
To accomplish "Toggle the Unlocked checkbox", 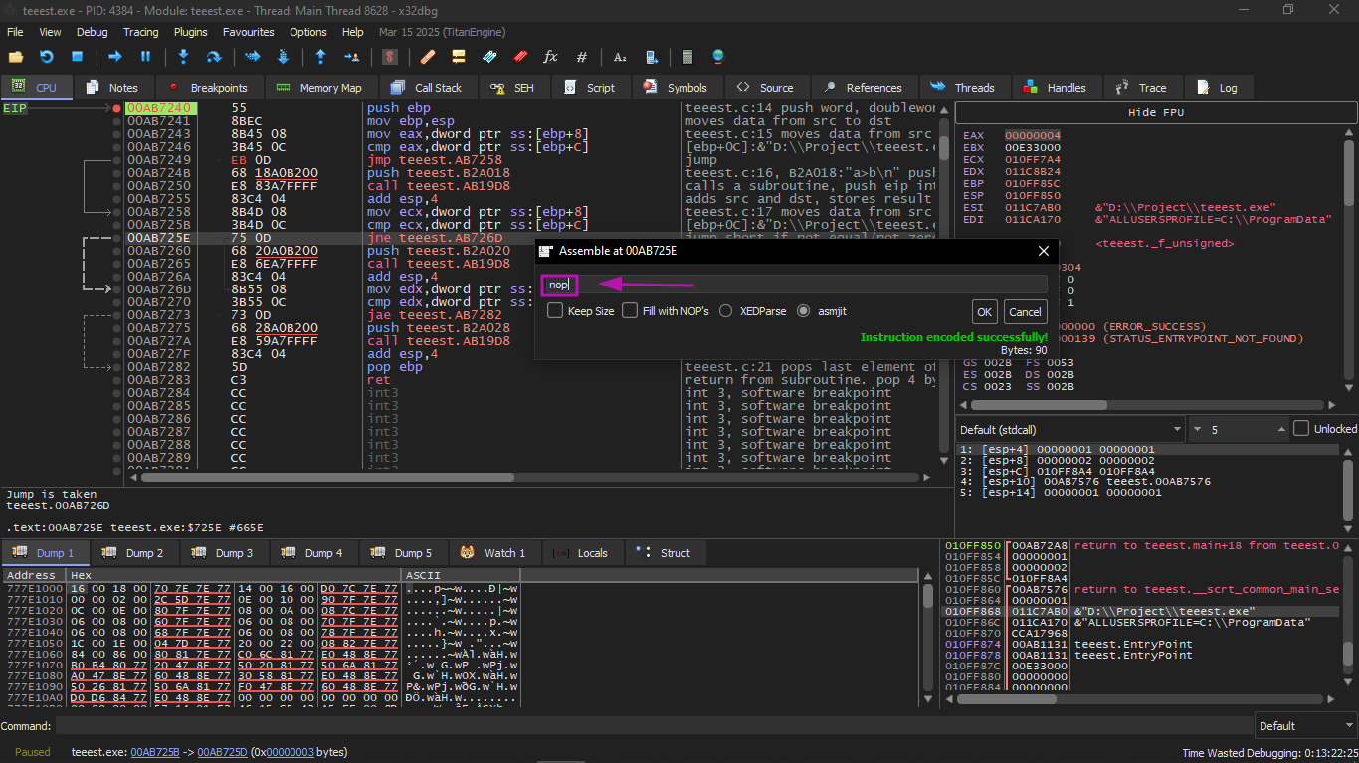I will coord(1301,429).
